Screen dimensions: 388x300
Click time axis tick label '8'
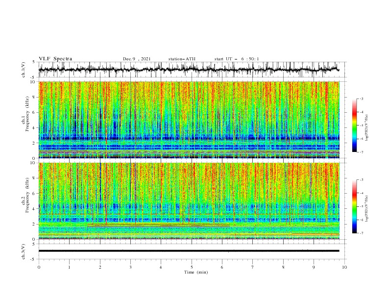283,267
